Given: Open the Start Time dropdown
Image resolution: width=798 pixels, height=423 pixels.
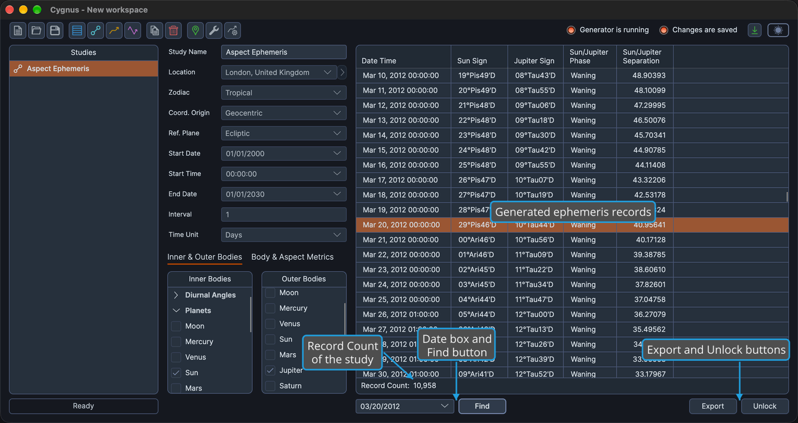Looking at the screenshot, I should pos(284,174).
